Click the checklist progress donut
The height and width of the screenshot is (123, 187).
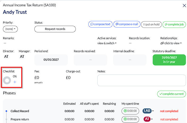pos(7,80)
